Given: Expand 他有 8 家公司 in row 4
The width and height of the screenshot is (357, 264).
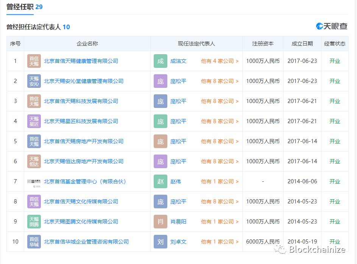Looking at the screenshot, I should [x=220, y=121].
